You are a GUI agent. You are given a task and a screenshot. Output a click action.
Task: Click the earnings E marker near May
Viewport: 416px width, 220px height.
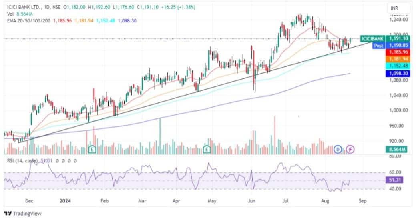[x=207, y=149]
